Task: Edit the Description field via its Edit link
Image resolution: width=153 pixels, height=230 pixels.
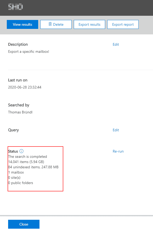Action: [116, 44]
